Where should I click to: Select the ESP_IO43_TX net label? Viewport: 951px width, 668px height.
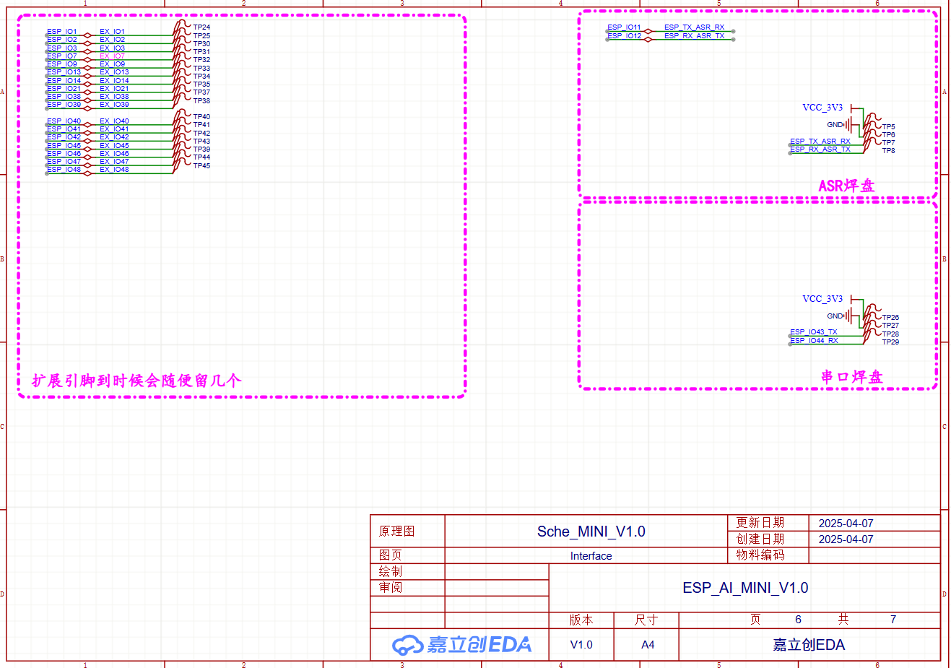[x=814, y=332]
